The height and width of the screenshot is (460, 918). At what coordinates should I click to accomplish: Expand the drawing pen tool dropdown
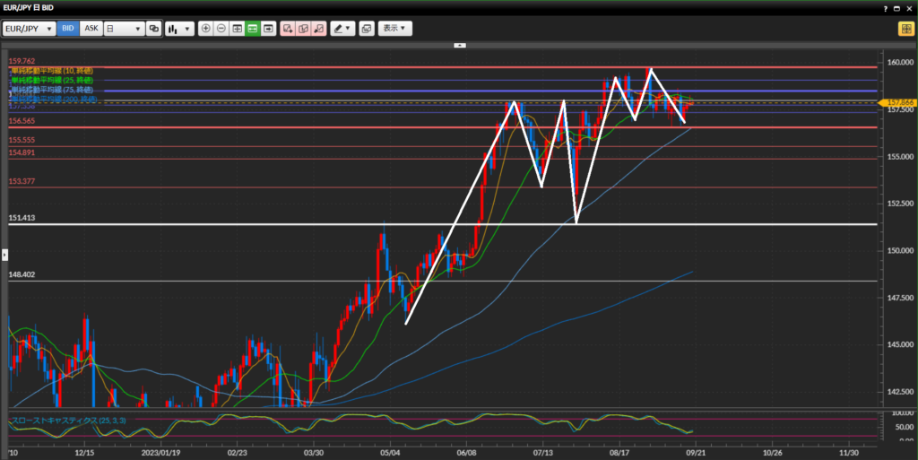[342, 29]
